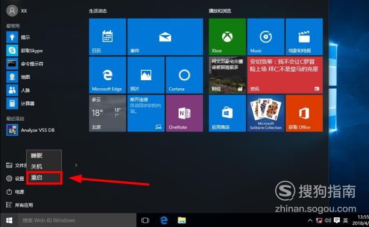Open the action center notification icon

(x=337, y=220)
